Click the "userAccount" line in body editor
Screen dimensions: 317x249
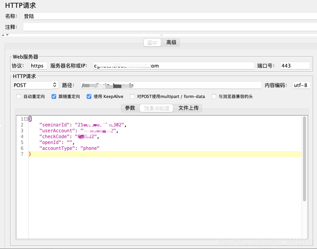pos(78,131)
